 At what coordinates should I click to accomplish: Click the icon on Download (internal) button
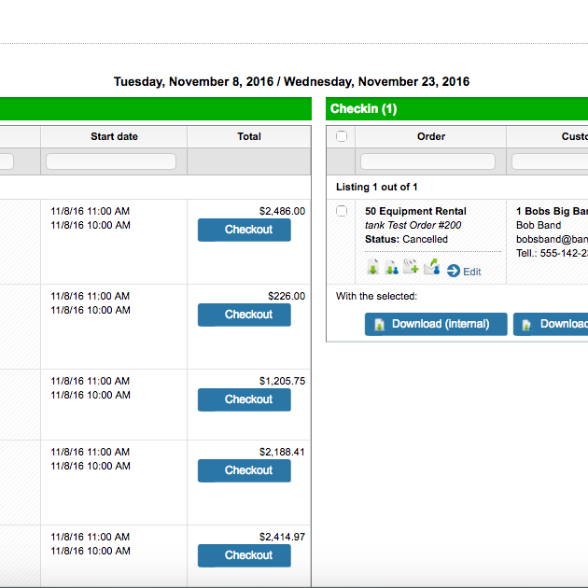[x=380, y=325]
